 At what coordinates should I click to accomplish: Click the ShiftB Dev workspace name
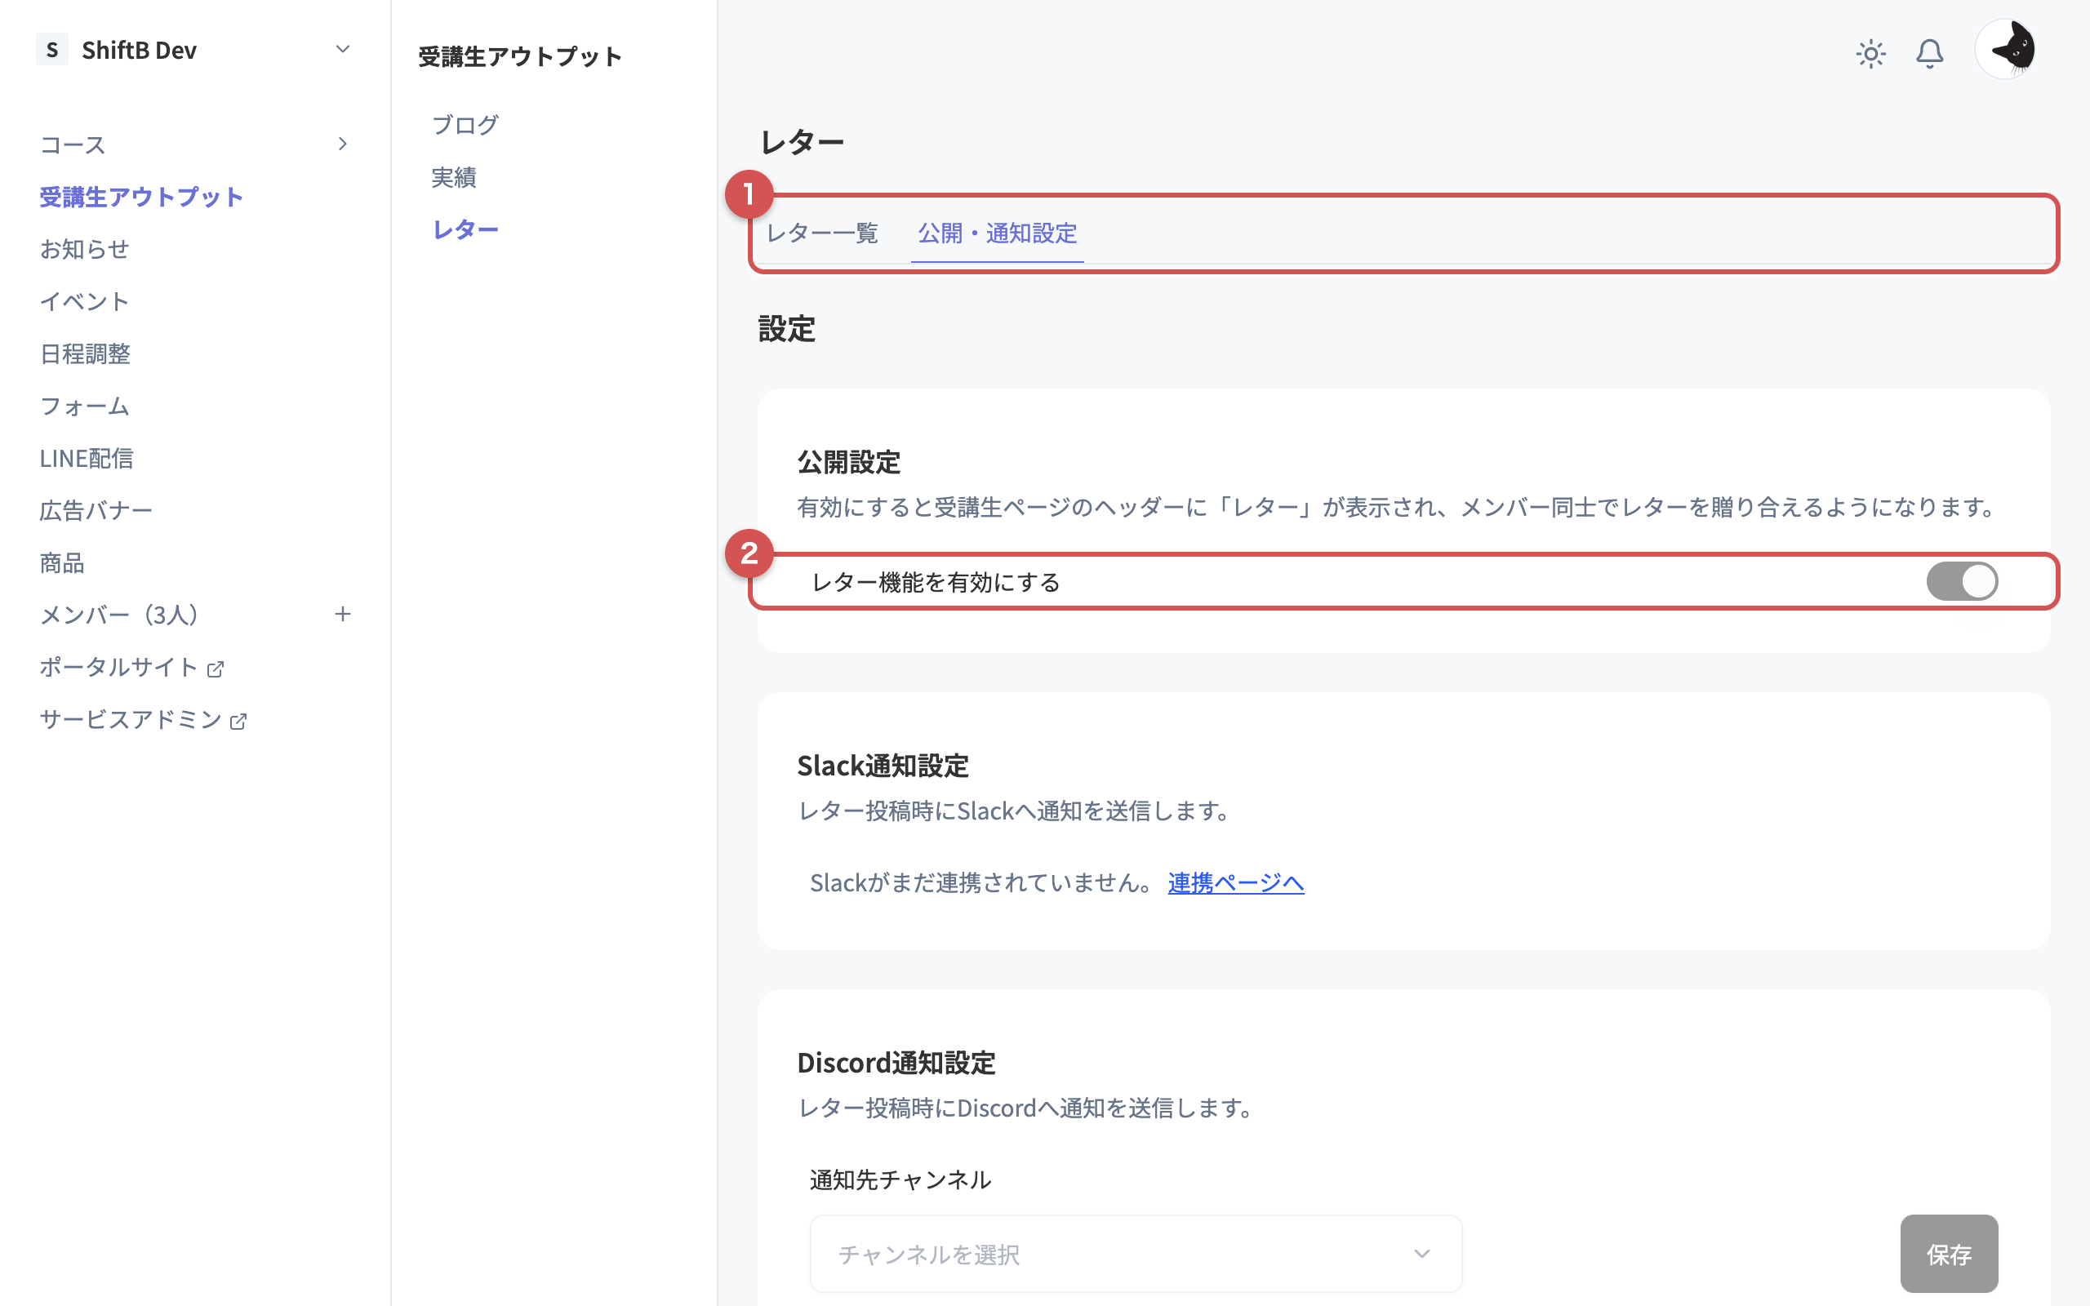139,50
